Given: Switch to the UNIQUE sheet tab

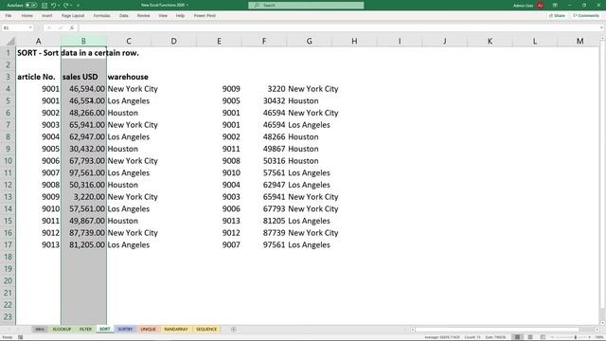Looking at the screenshot, I should click(x=148, y=330).
